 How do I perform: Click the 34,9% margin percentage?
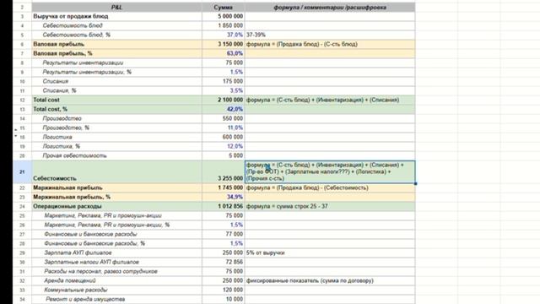pyautogui.click(x=223, y=197)
